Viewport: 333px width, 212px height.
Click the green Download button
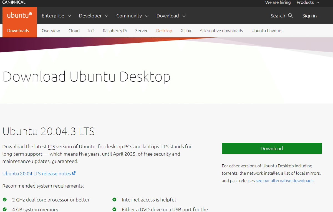(x=272, y=148)
